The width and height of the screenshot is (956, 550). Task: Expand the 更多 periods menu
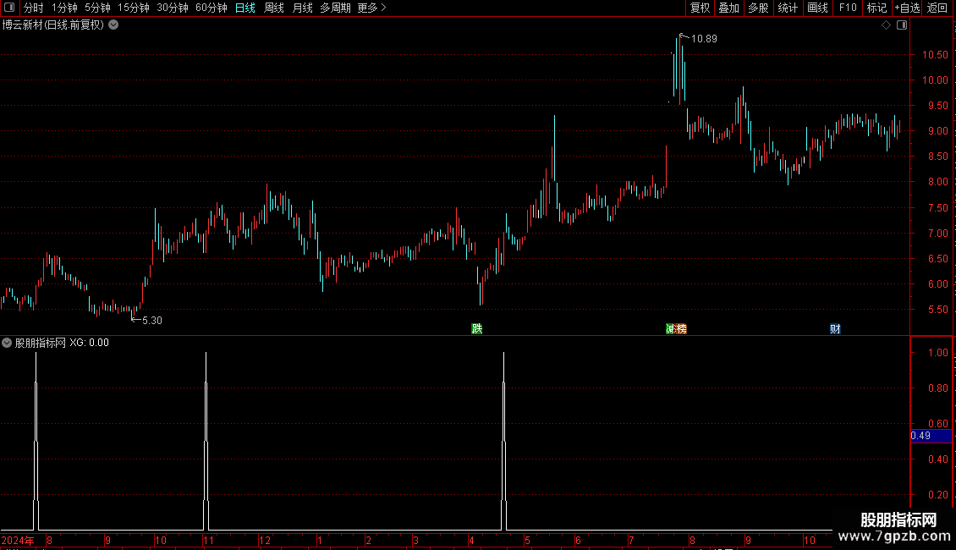(x=372, y=8)
